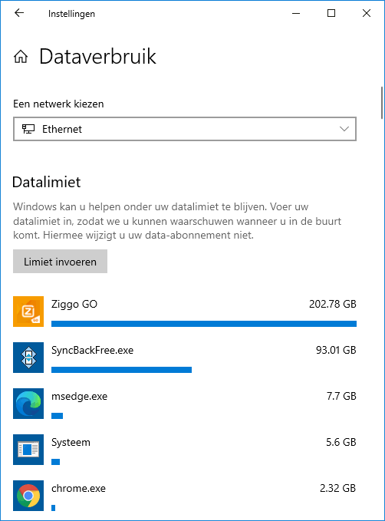
Task: Maximize the Instellingen window
Action: (331, 13)
